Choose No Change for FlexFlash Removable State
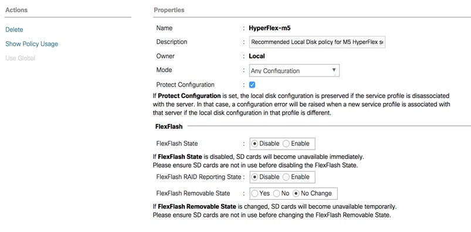The height and width of the screenshot is (232, 471). [x=296, y=193]
